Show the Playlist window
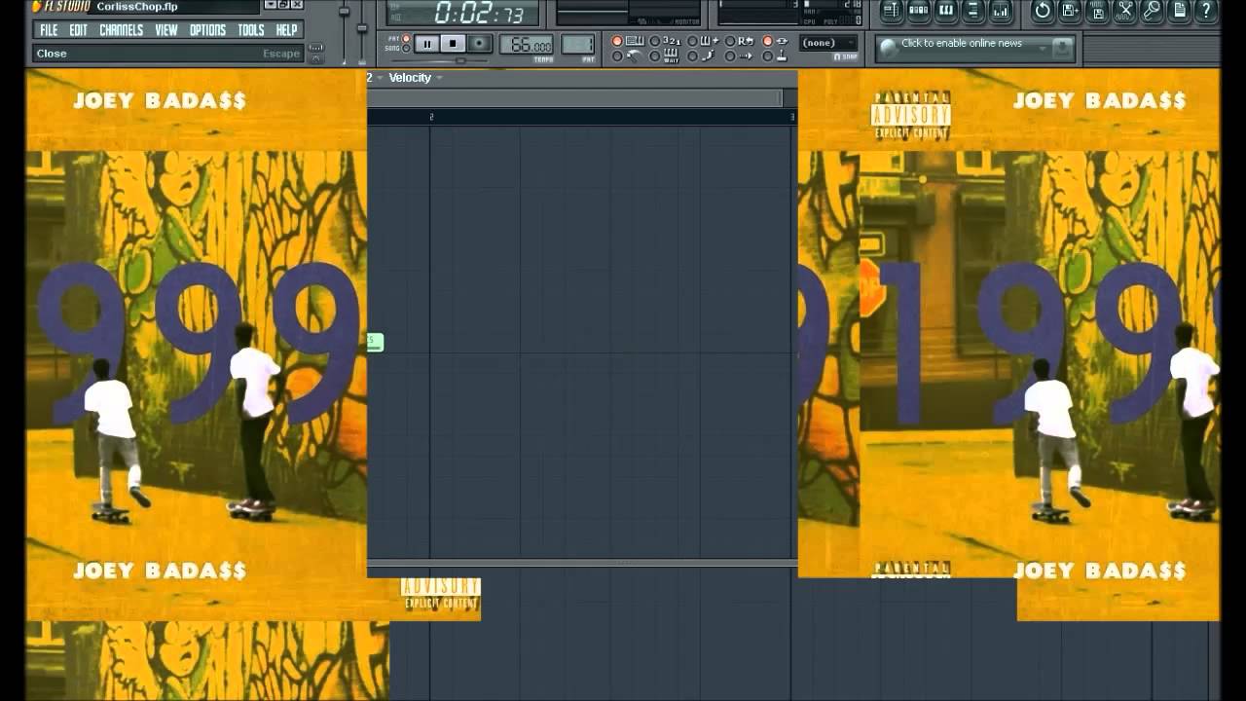This screenshot has height=701, width=1246. (892, 11)
